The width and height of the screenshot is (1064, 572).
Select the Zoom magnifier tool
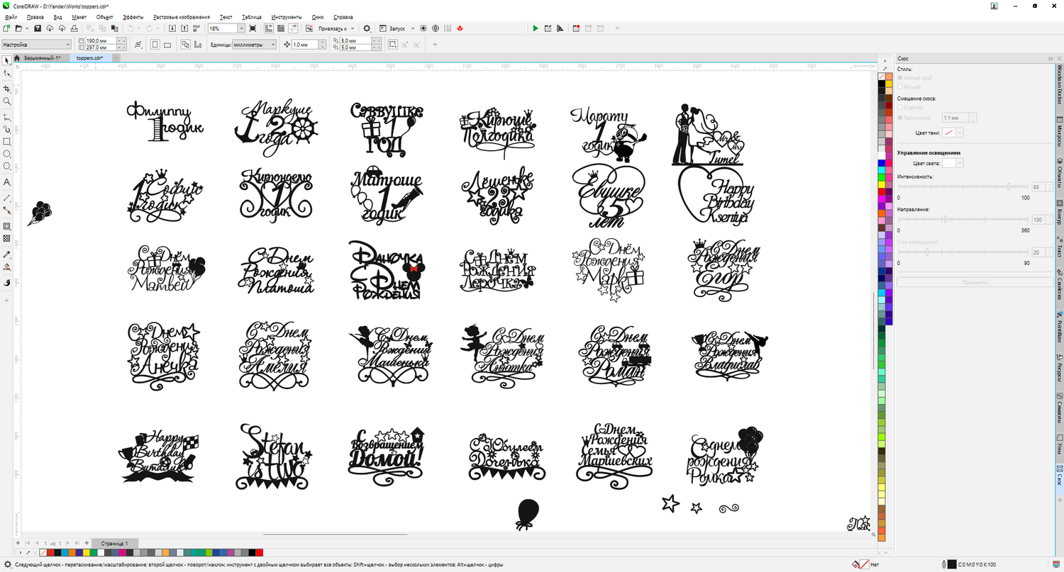point(7,101)
